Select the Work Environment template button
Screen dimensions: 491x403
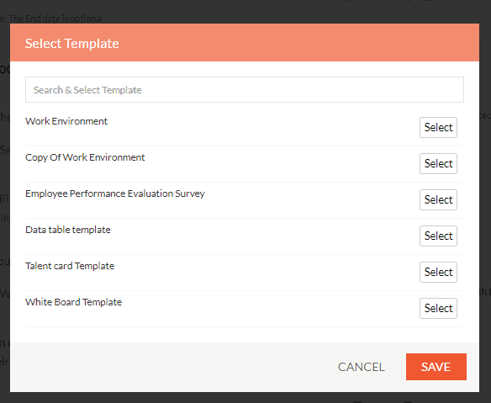click(438, 128)
